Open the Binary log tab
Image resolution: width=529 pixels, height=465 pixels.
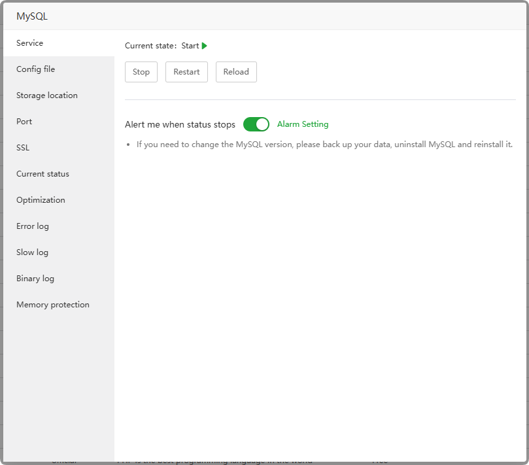[x=35, y=279]
